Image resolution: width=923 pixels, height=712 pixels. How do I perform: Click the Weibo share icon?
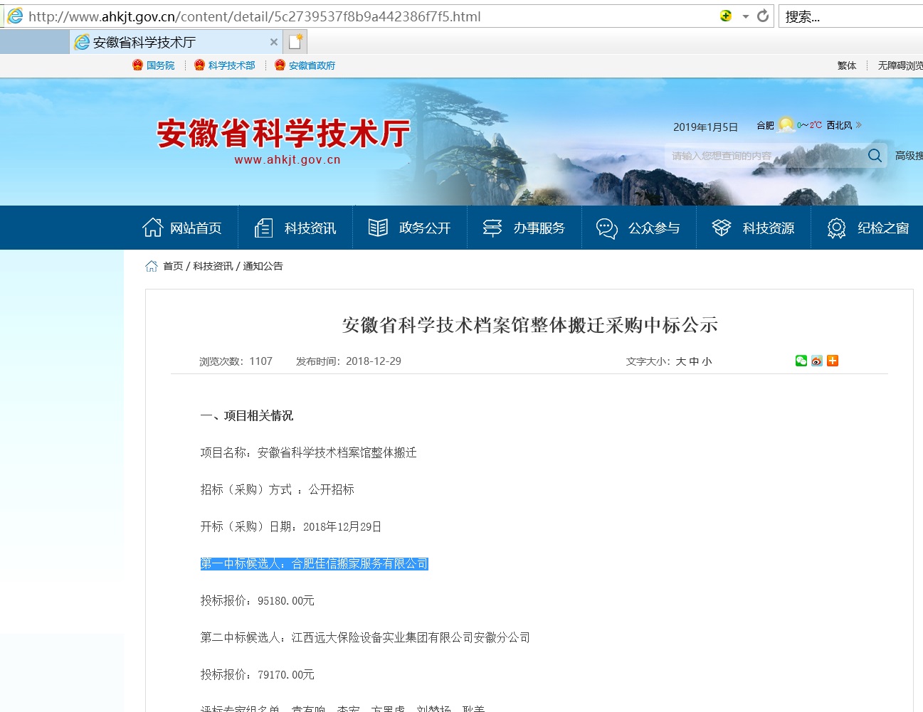[817, 361]
